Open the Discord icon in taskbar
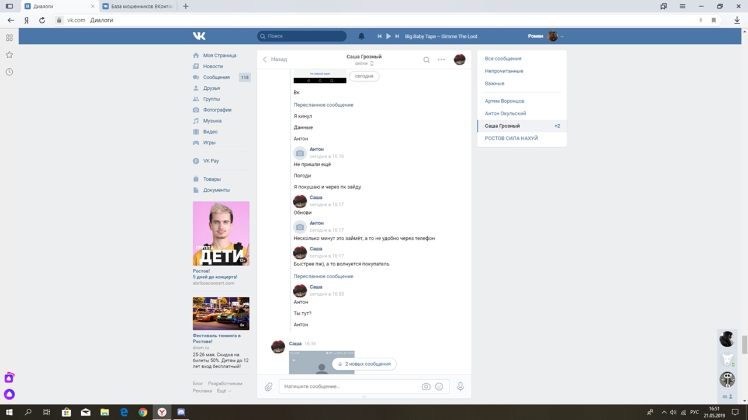The height and width of the screenshot is (420, 748). (x=181, y=412)
